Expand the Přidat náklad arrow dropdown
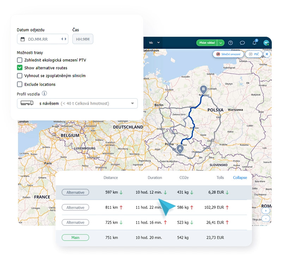This screenshot has width=282, height=265. coord(221,43)
